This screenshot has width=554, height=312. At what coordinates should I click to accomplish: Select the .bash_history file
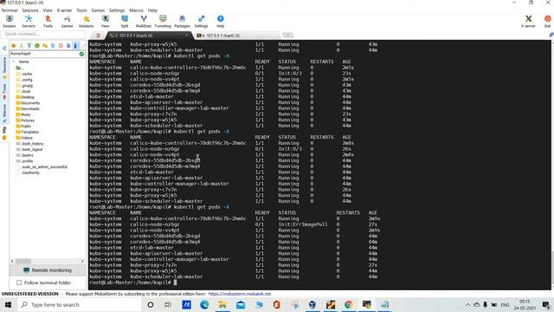[x=29, y=144]
